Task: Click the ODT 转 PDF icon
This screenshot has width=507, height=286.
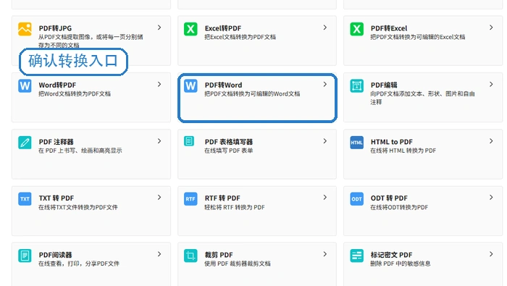Action: coord(356,199)
